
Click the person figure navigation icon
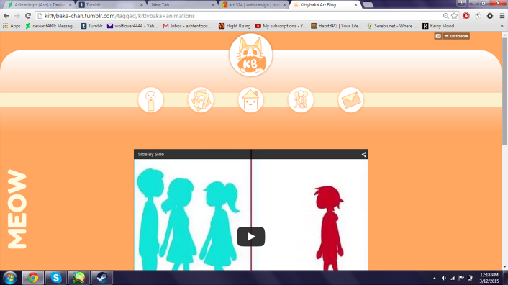coord(150,100)
